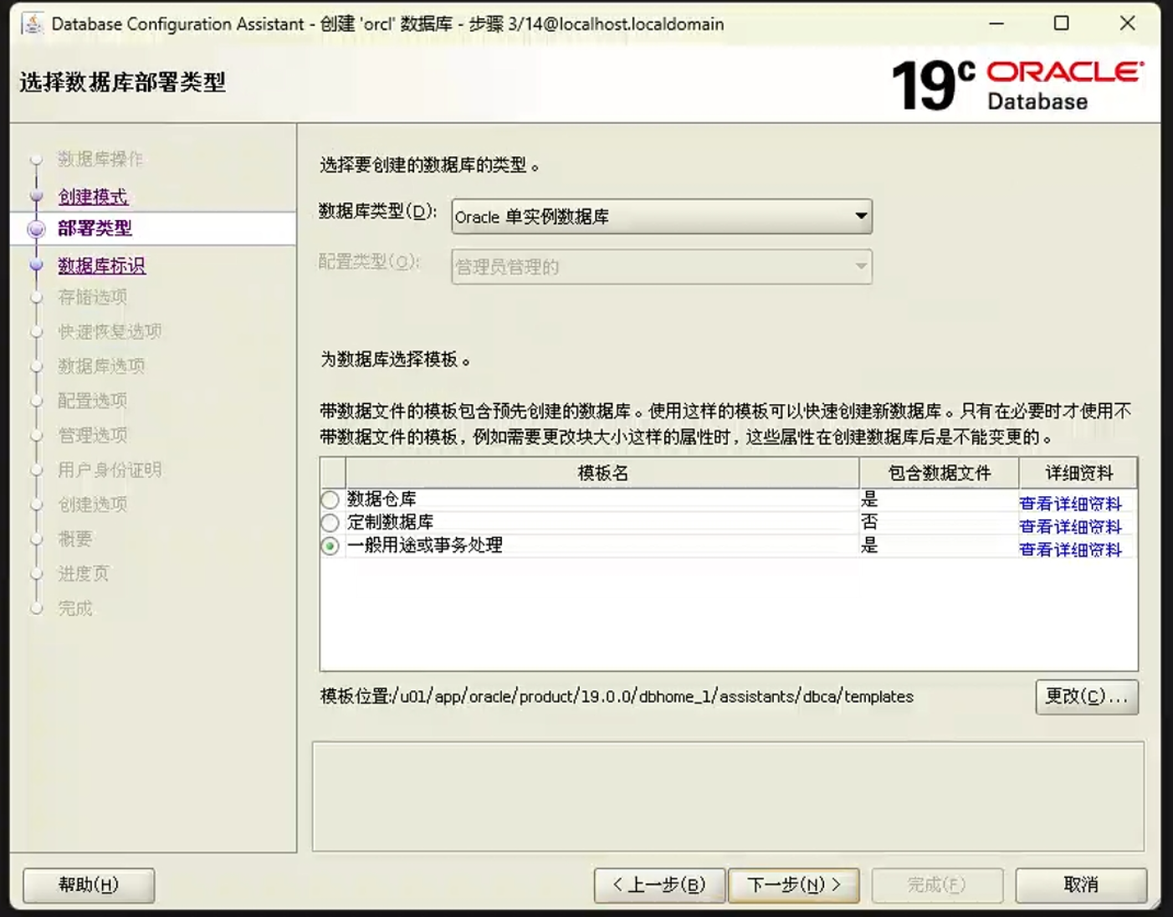Select the 数据仓库 template radio button
The width and height of the screenshot is (1173, 917).
coord(330,499)
